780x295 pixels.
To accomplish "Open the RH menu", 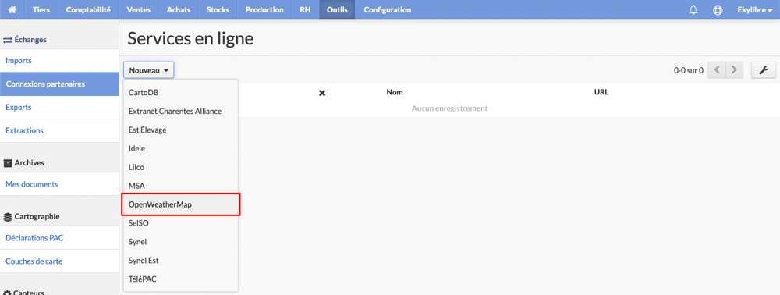I will 305,9.
